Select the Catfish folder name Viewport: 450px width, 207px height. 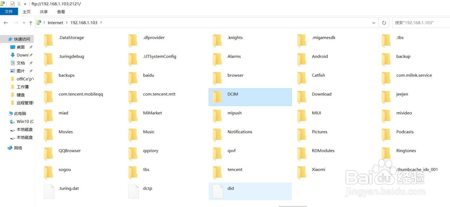coord(318,75)
